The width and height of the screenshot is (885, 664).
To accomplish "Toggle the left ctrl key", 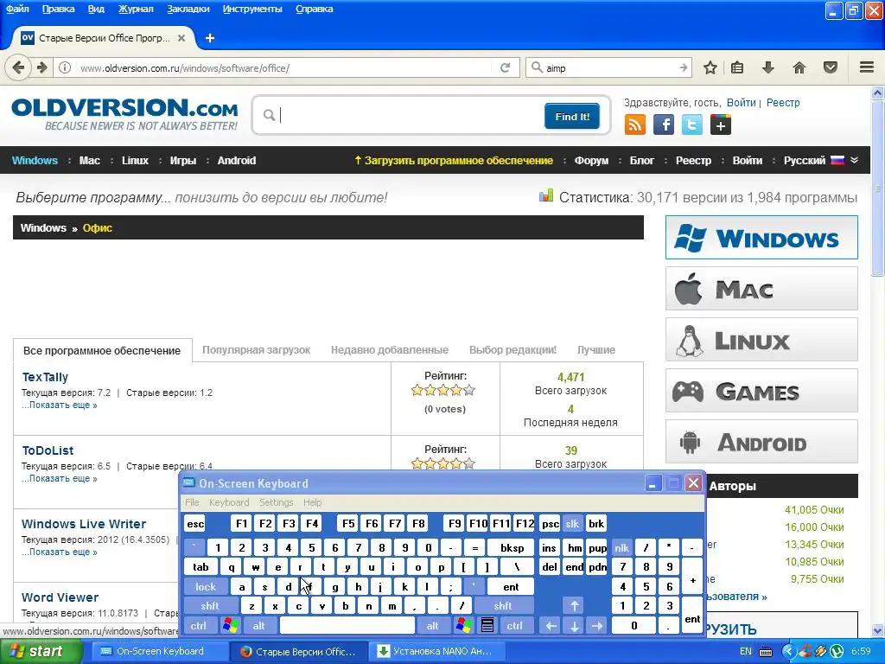I will [198, 626].
